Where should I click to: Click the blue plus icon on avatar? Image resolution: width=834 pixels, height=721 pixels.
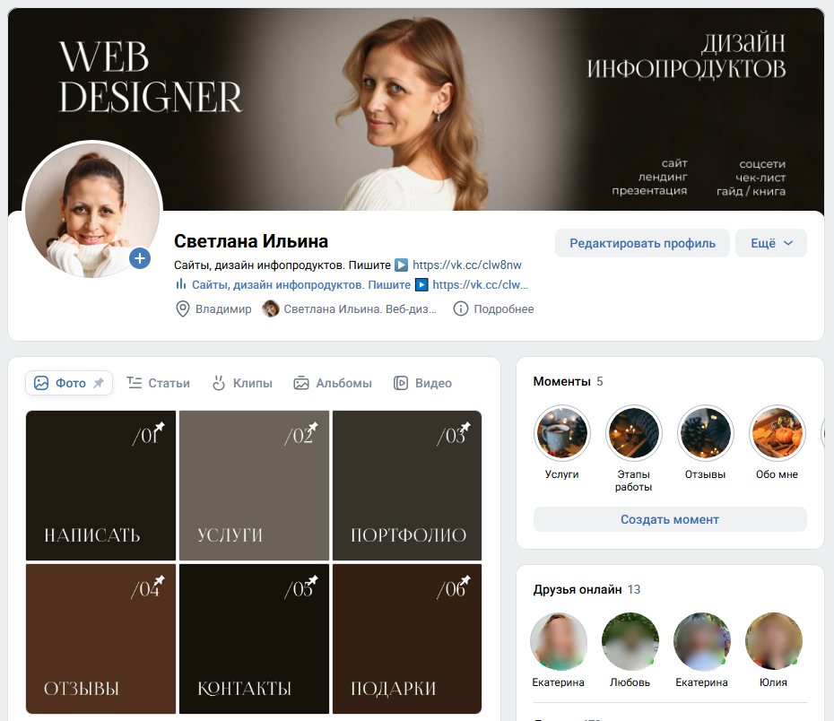tap(139, 258)
